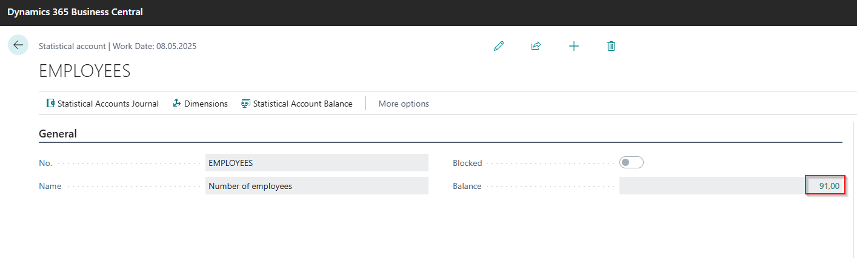Click the No. field containing EMPLOYEES
The image size is (857, 258).
pos(317,163)
